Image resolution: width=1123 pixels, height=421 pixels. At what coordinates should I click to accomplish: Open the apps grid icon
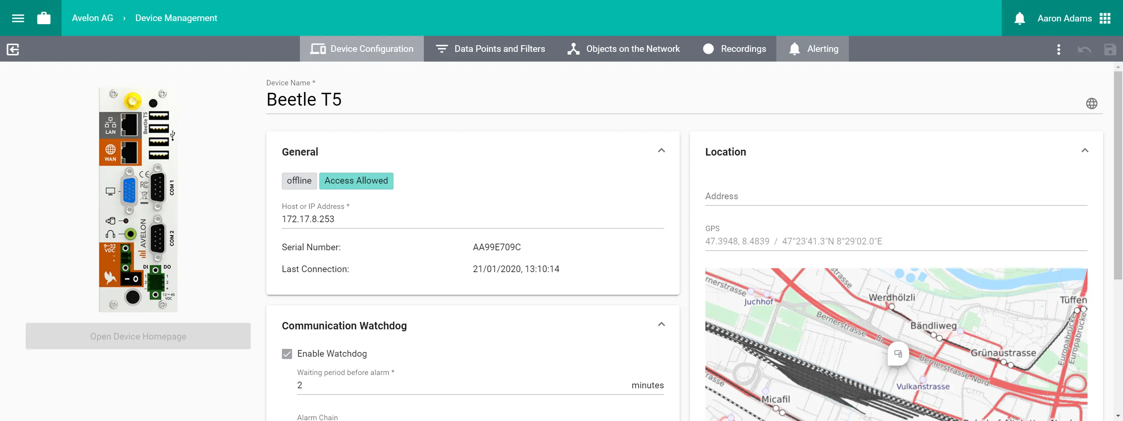1105,18
